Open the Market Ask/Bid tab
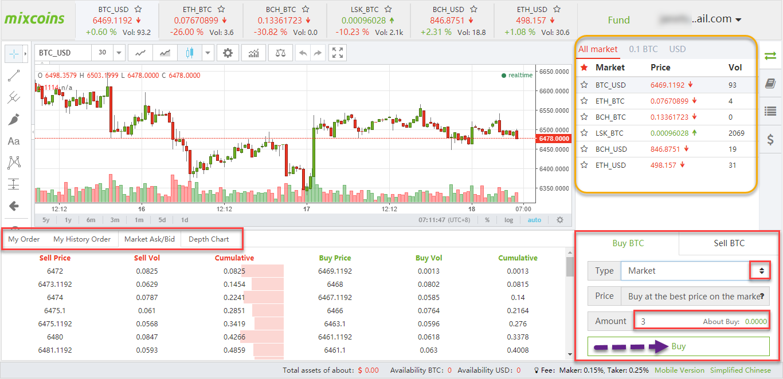783x379 pixels. coord(150,239)
